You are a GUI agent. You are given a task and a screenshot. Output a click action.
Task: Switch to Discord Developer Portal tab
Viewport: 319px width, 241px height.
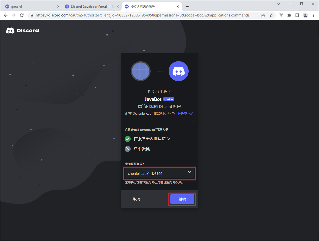click(x=92, y=6)
